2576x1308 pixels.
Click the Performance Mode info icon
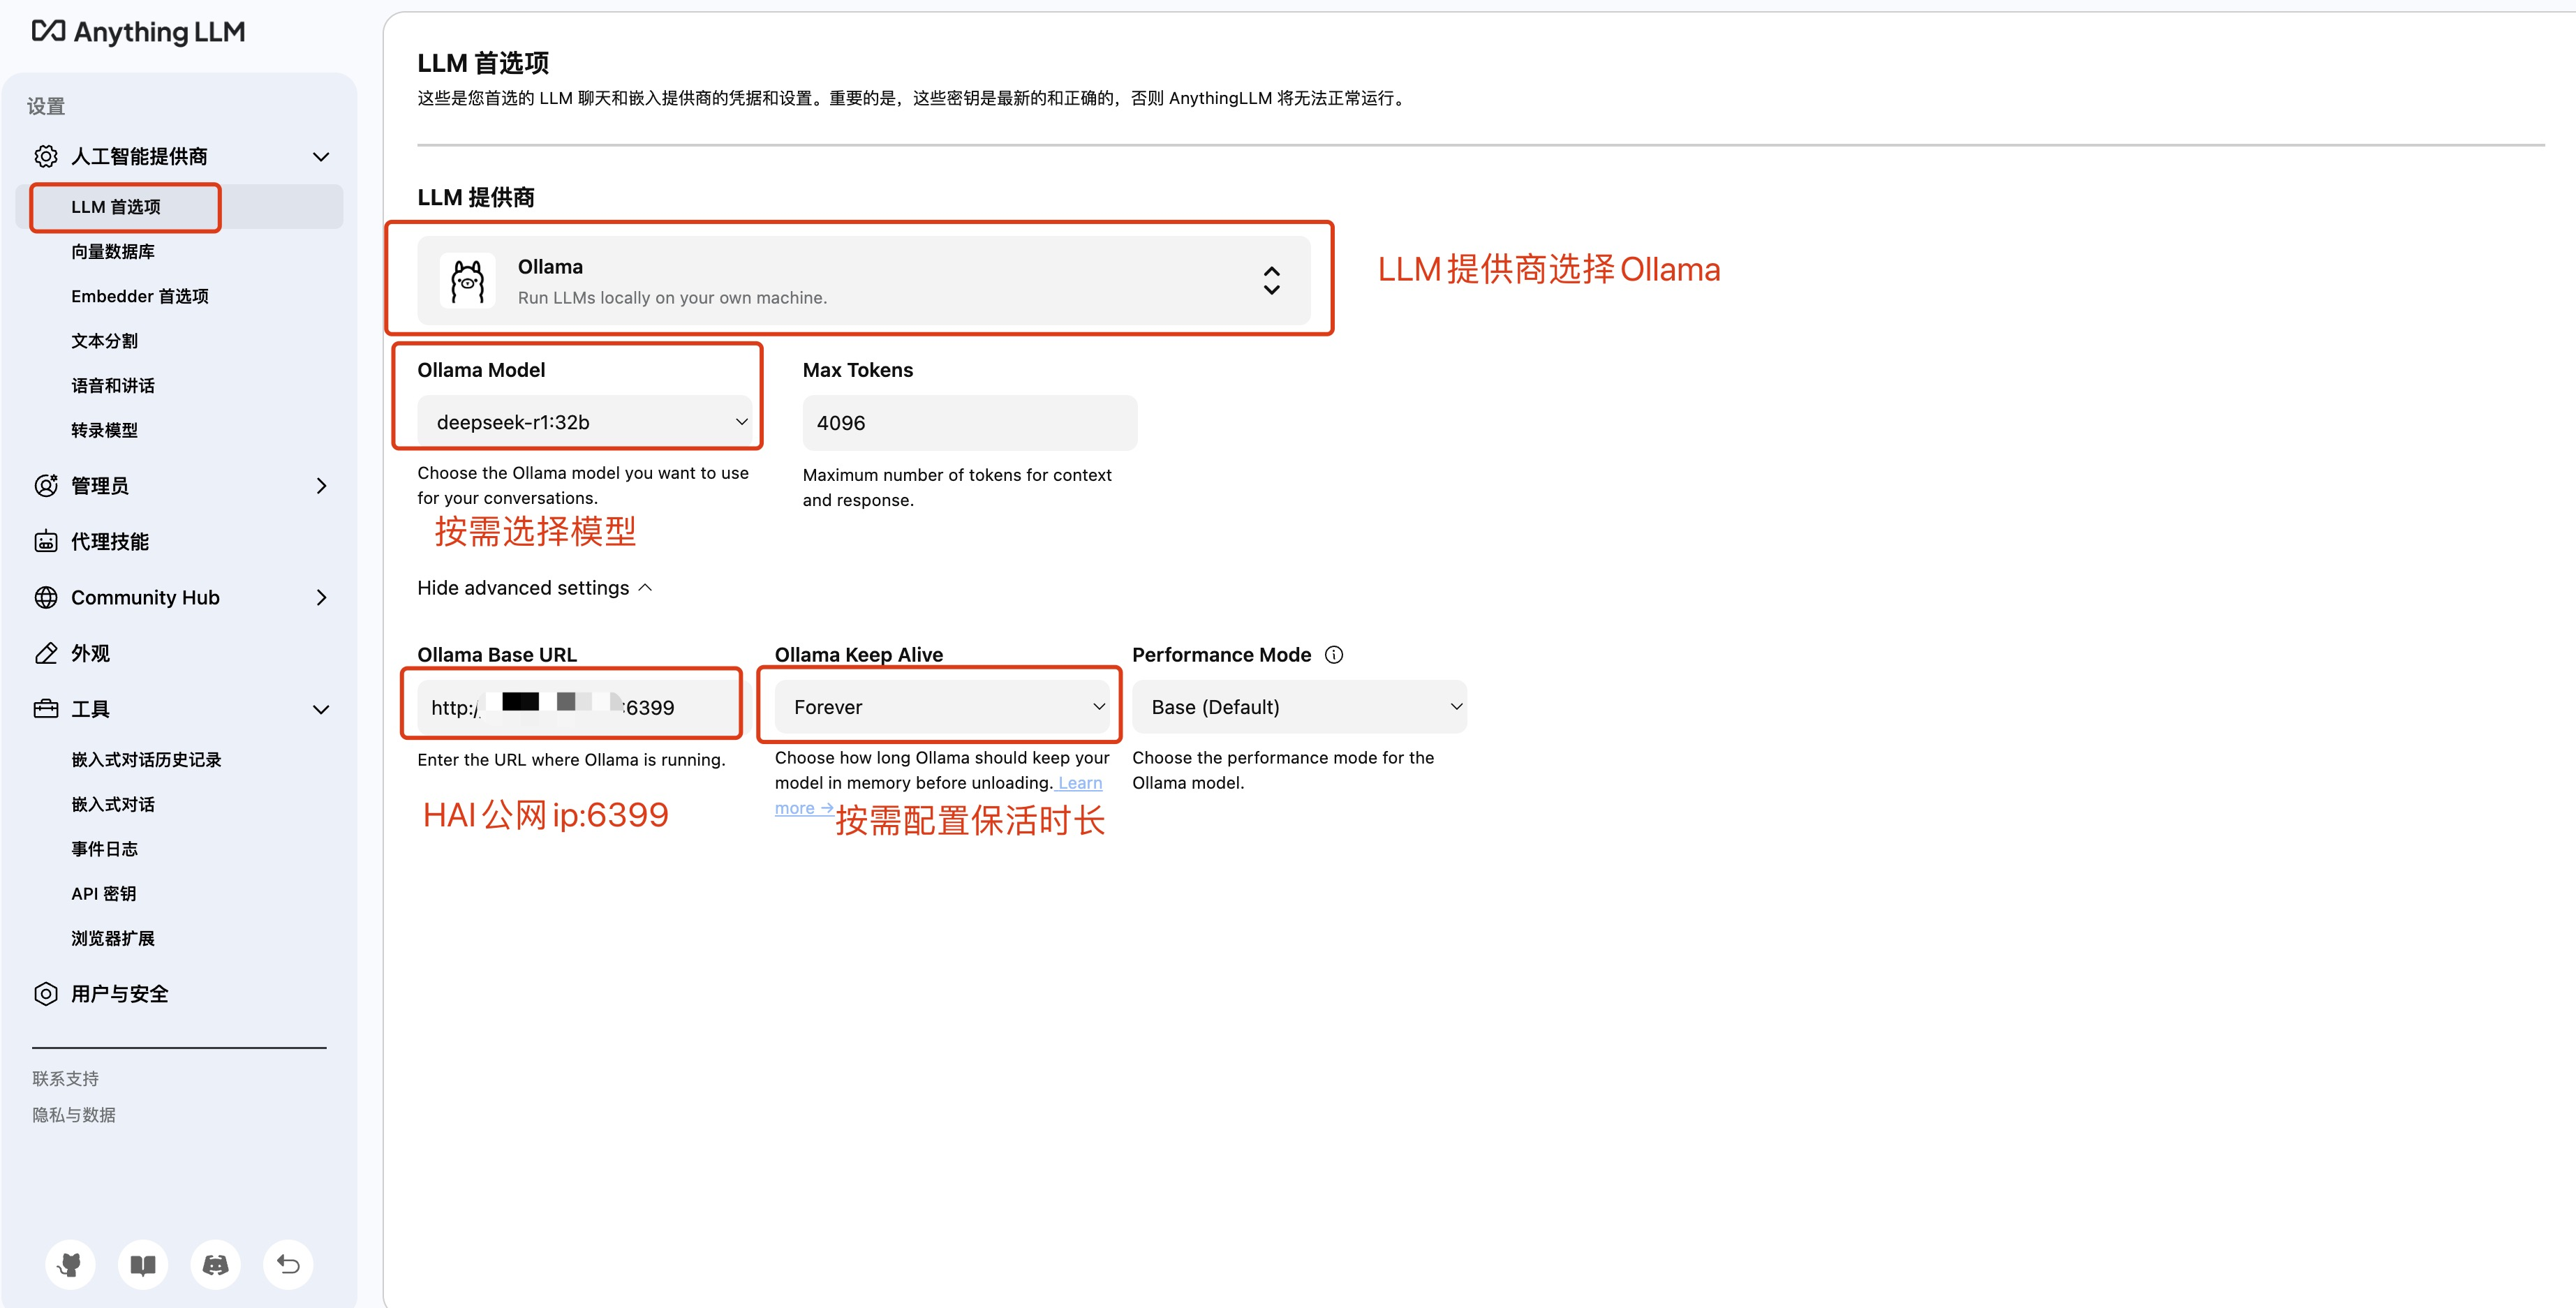(x=1334, y=654)
